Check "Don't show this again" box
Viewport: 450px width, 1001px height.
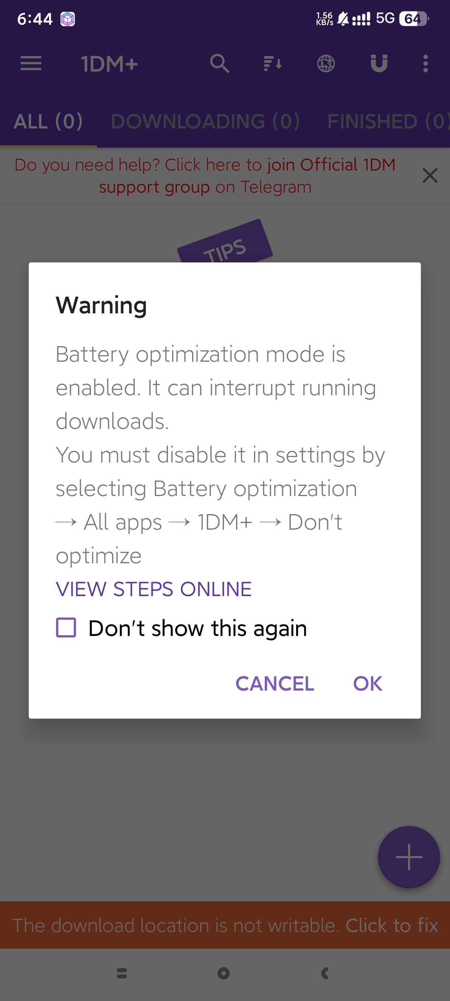click(x=66, y=627)
